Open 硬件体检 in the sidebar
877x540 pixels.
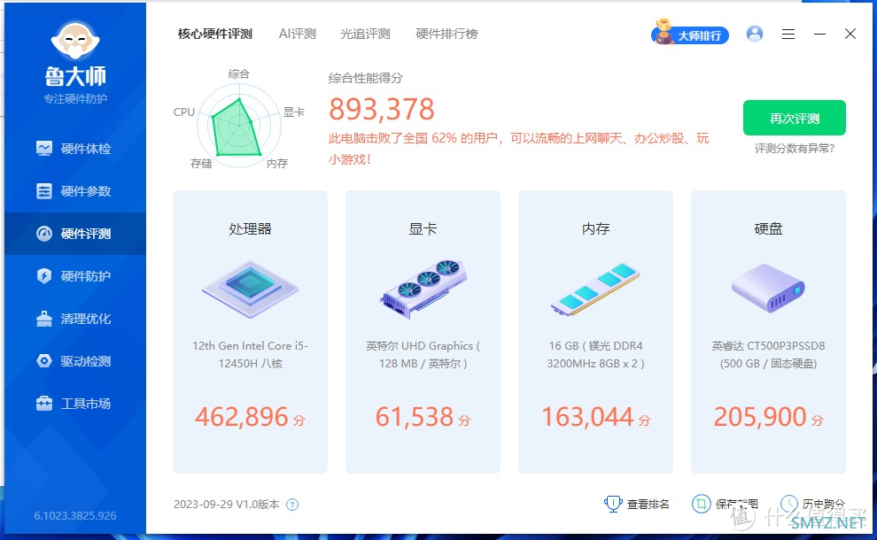tap(75, 149)
